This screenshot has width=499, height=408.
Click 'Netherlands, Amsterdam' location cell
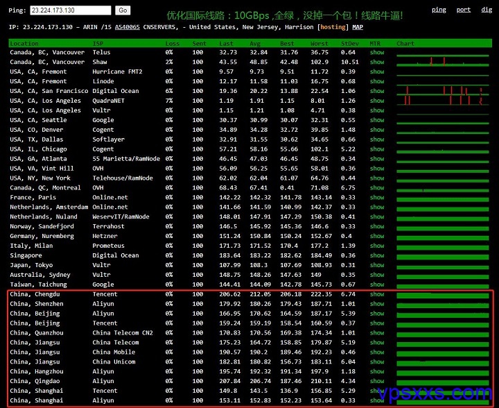(49, 207)
